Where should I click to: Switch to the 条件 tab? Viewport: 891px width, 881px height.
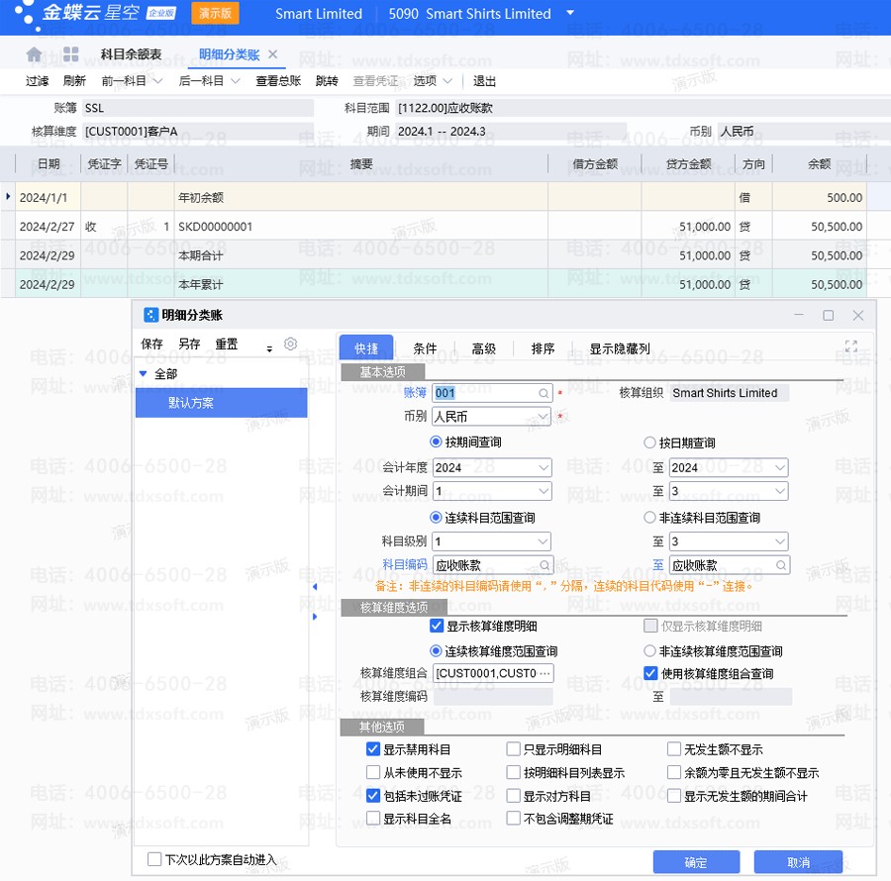click(425, 348)
